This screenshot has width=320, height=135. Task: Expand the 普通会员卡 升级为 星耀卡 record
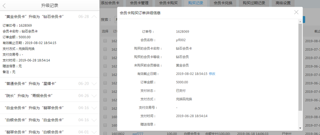pos(94,84)
